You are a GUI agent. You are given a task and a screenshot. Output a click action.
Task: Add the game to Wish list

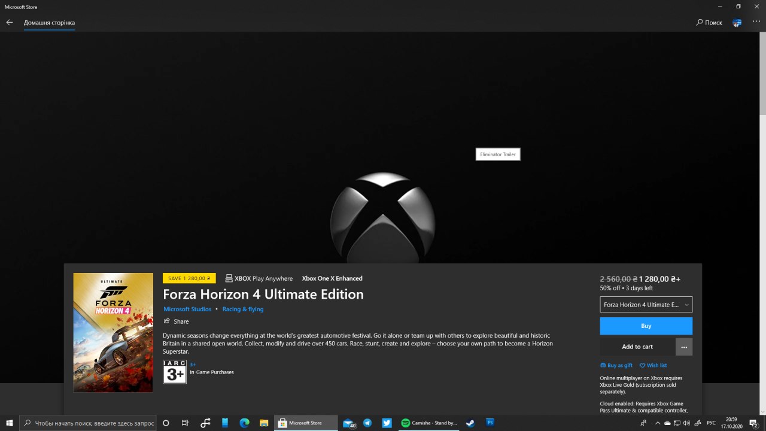pyautogui.click(x=653, y=365)
